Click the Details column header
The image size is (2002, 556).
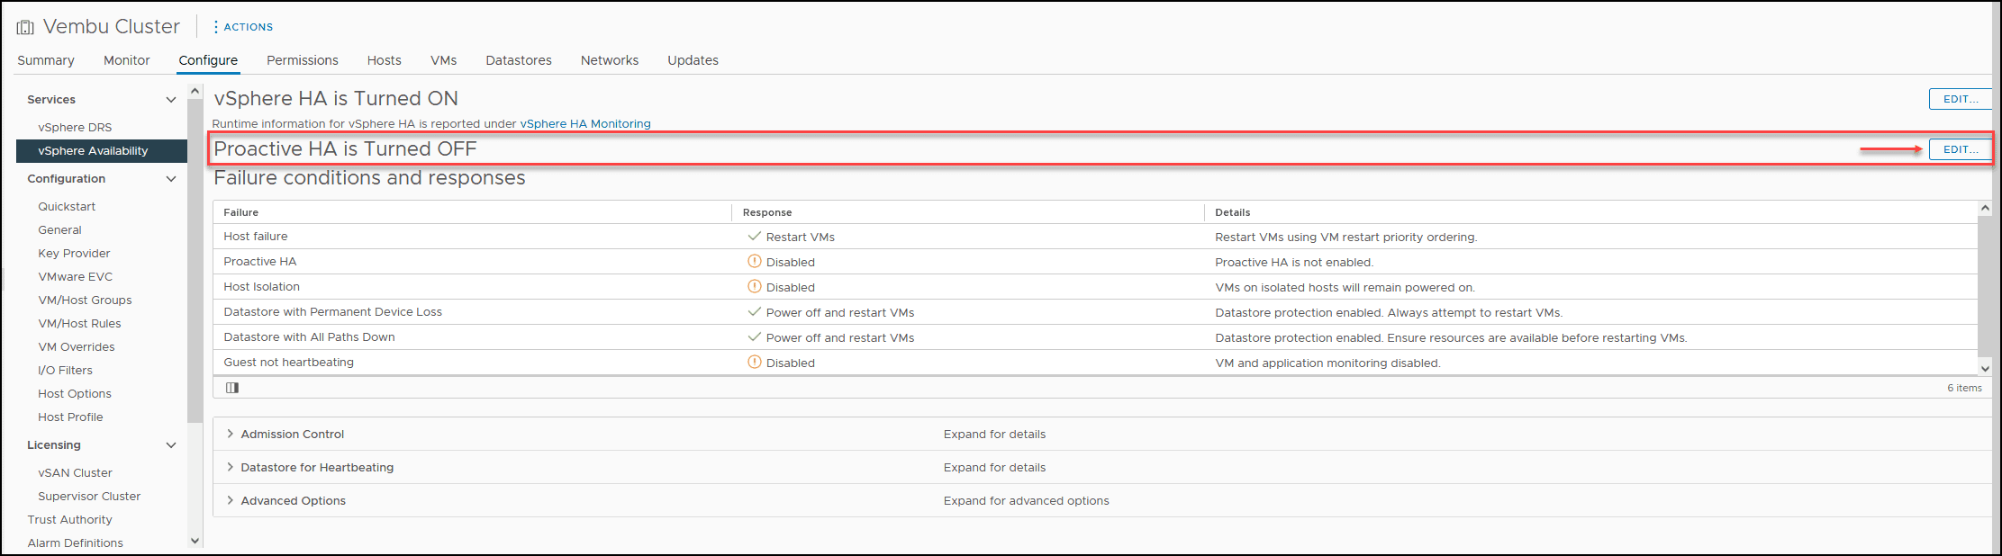tap(1233, 212)
